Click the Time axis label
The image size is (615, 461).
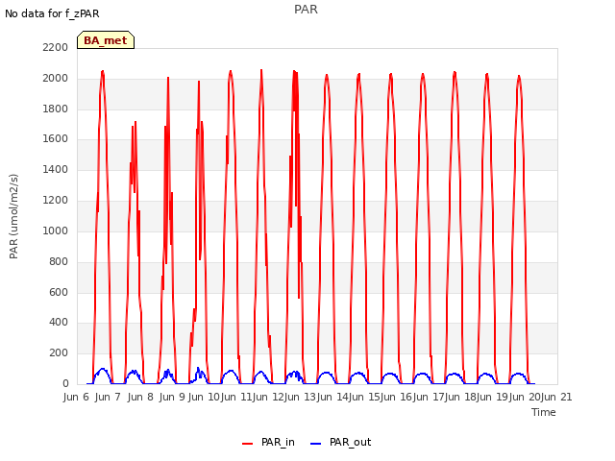click(543, 412)
